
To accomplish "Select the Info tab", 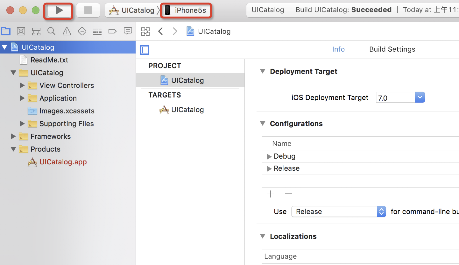I will pos(338,49).
